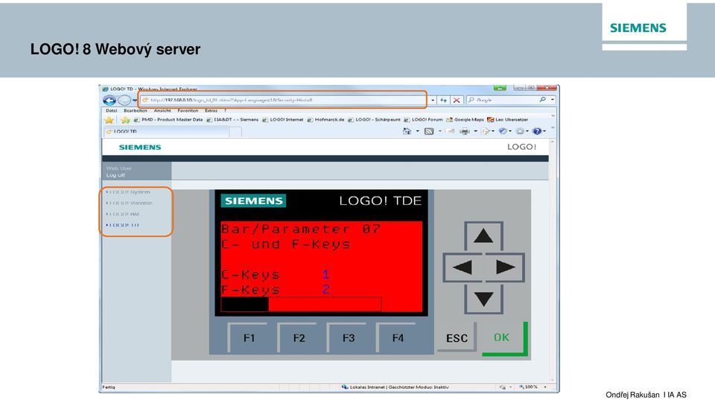Click the bar graph progress indicator on display

click(x=301, y=304)
